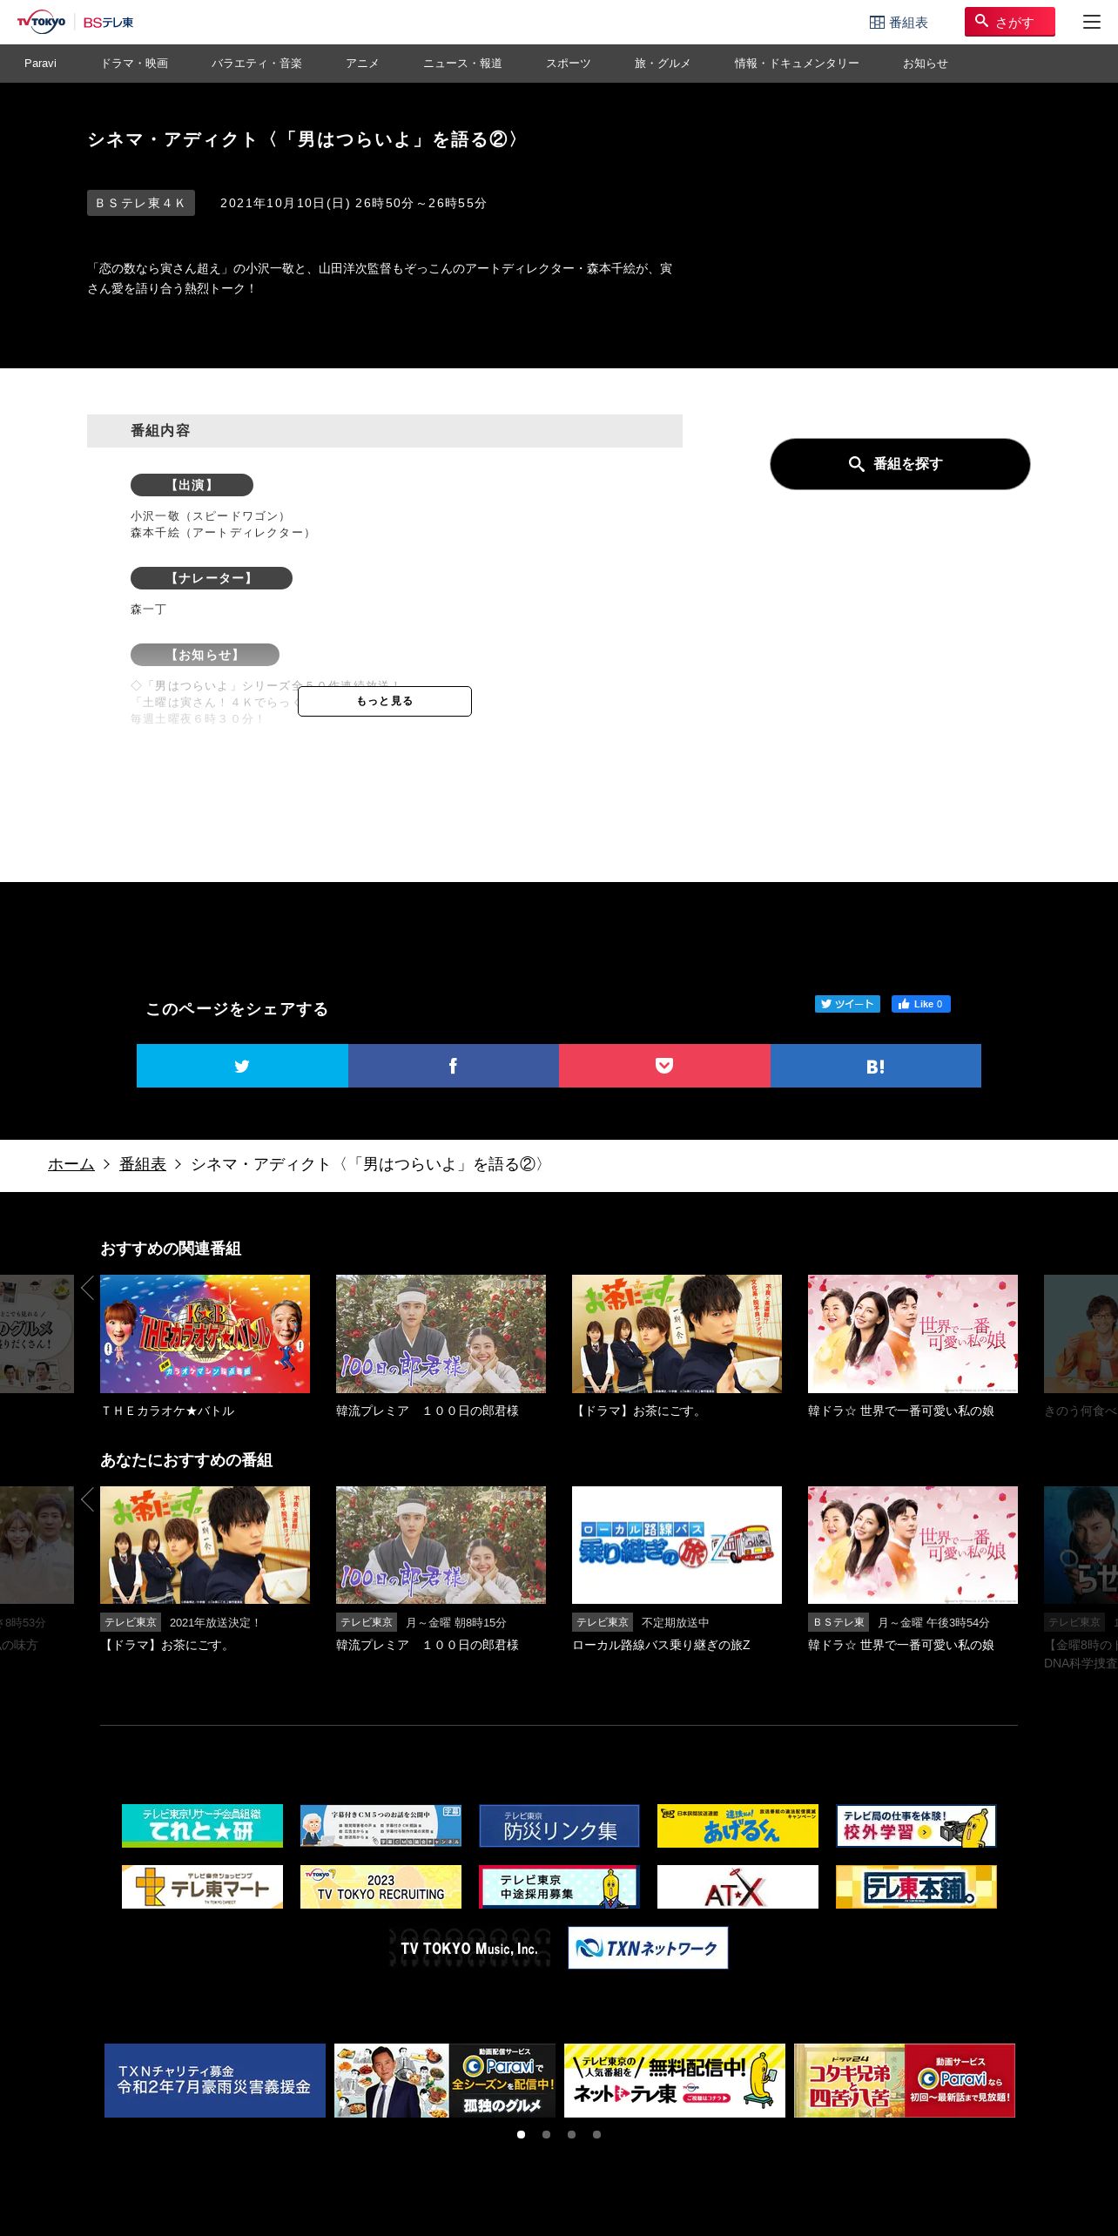
Task: Share page via Facebook bar
Action: point(454,1066)
